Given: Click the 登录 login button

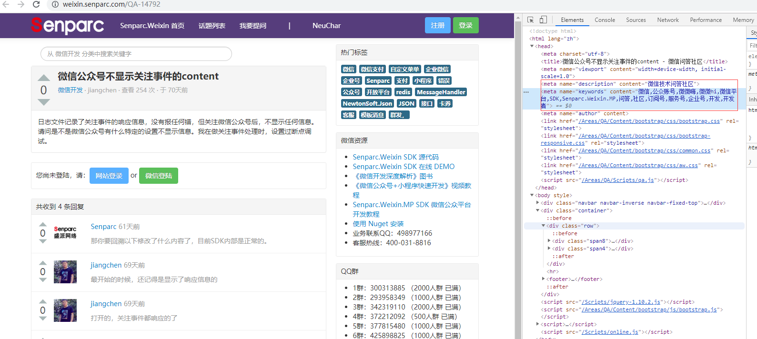Looking at the screenshot, I should (x=465, y=25).
